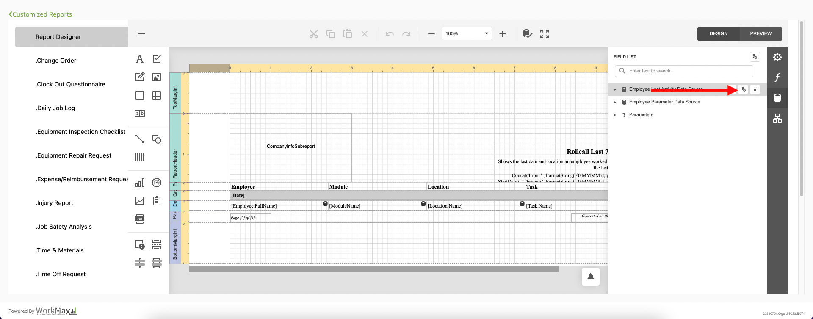Select the Page Break tool
Viewport: 813px width, 319px height.
tap(157, 244)
